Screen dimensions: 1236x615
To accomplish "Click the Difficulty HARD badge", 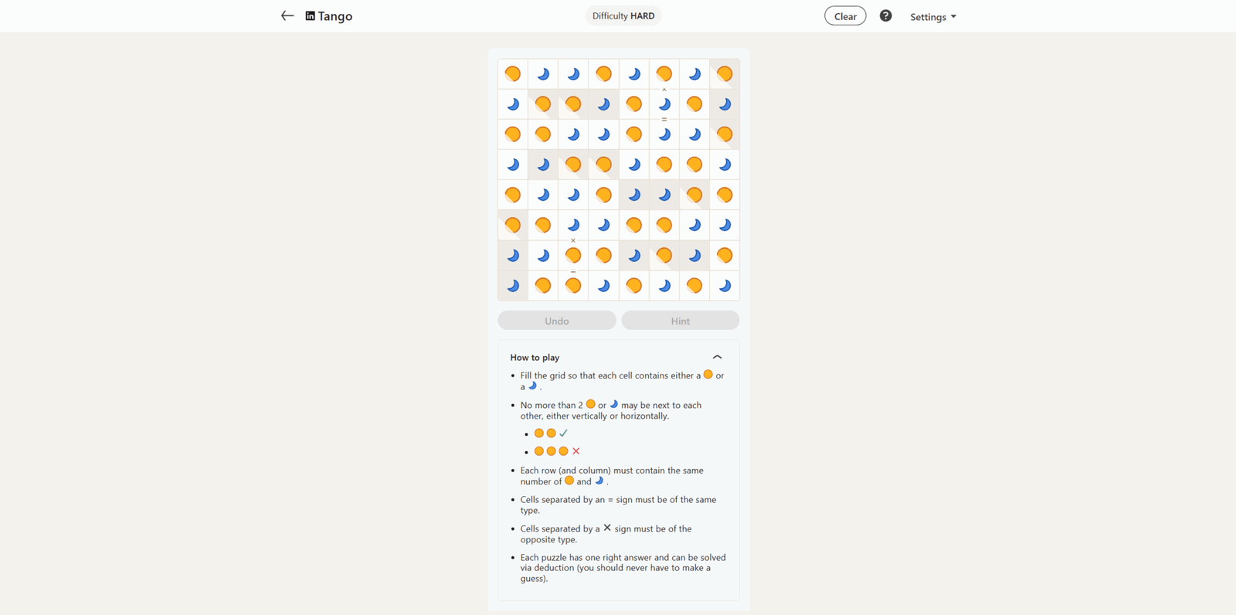I will point(623,15).
